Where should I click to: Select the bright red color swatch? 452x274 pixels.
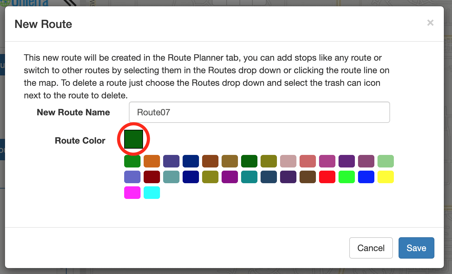327,177
